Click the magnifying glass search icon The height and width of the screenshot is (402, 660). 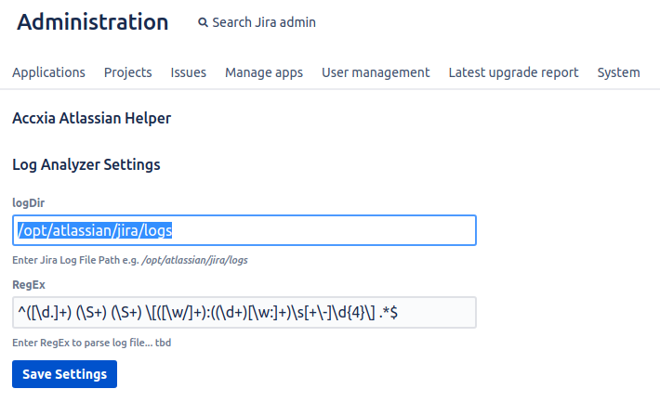pyautogui.click(x=203, y=22)
